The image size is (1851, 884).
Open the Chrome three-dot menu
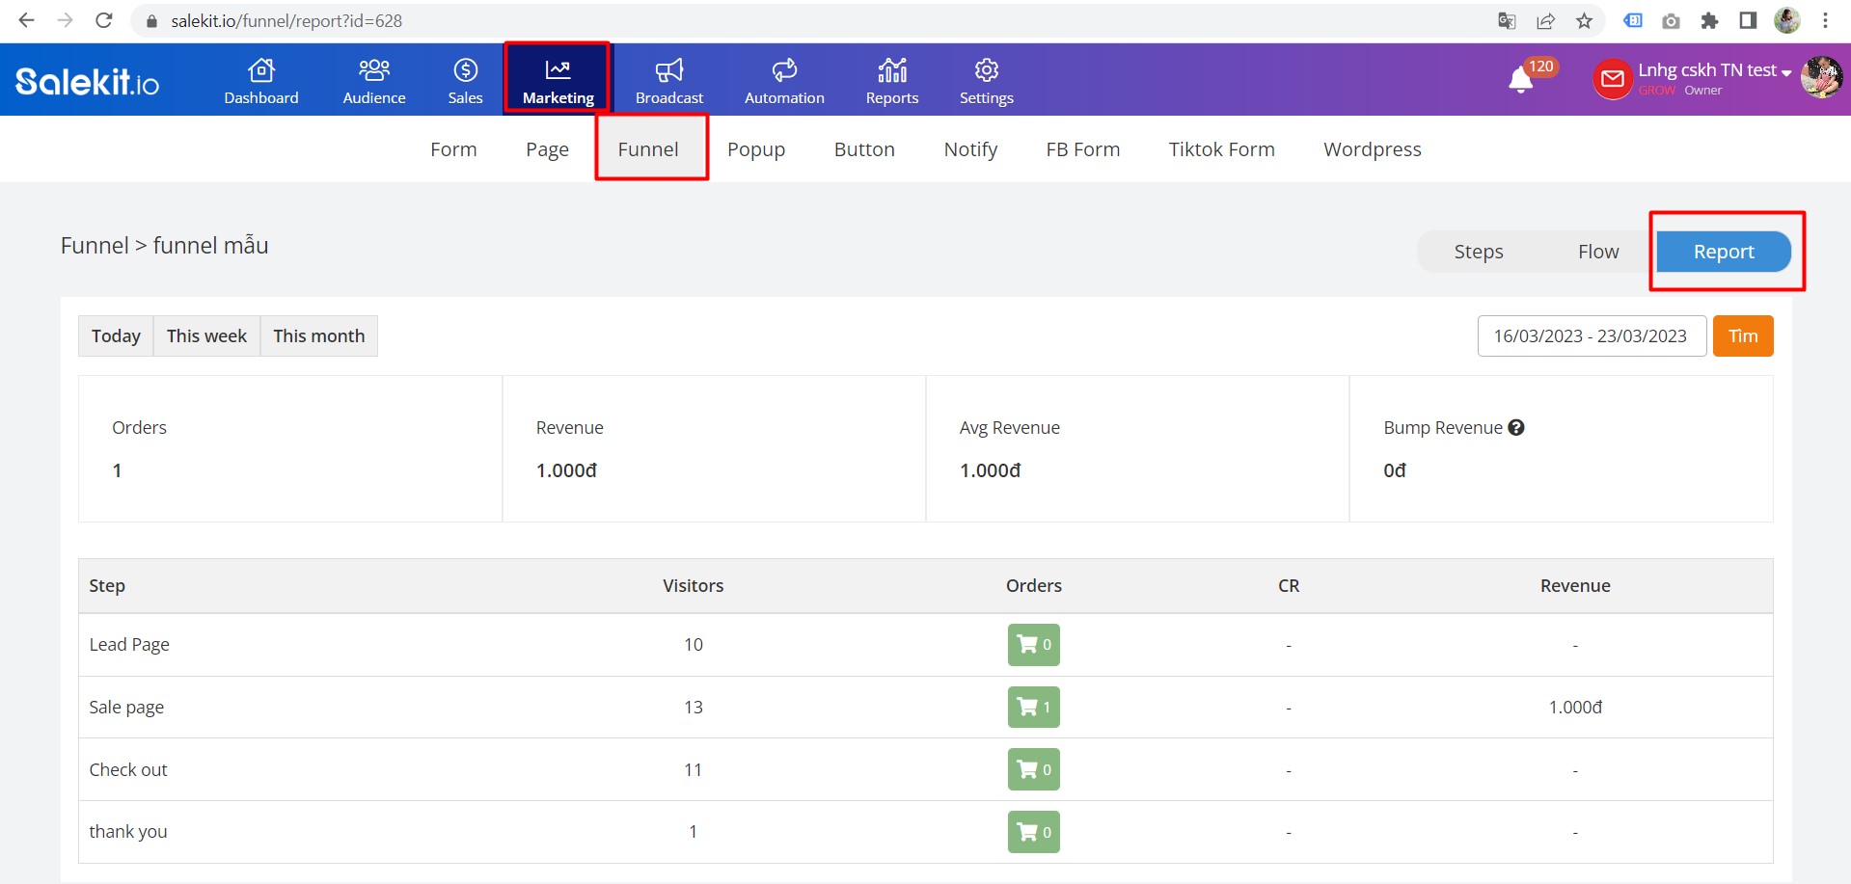[x=1825, y=20]
